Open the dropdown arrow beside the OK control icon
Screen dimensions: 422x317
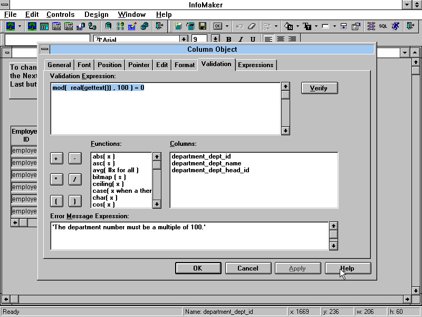[x=227, y=26]
